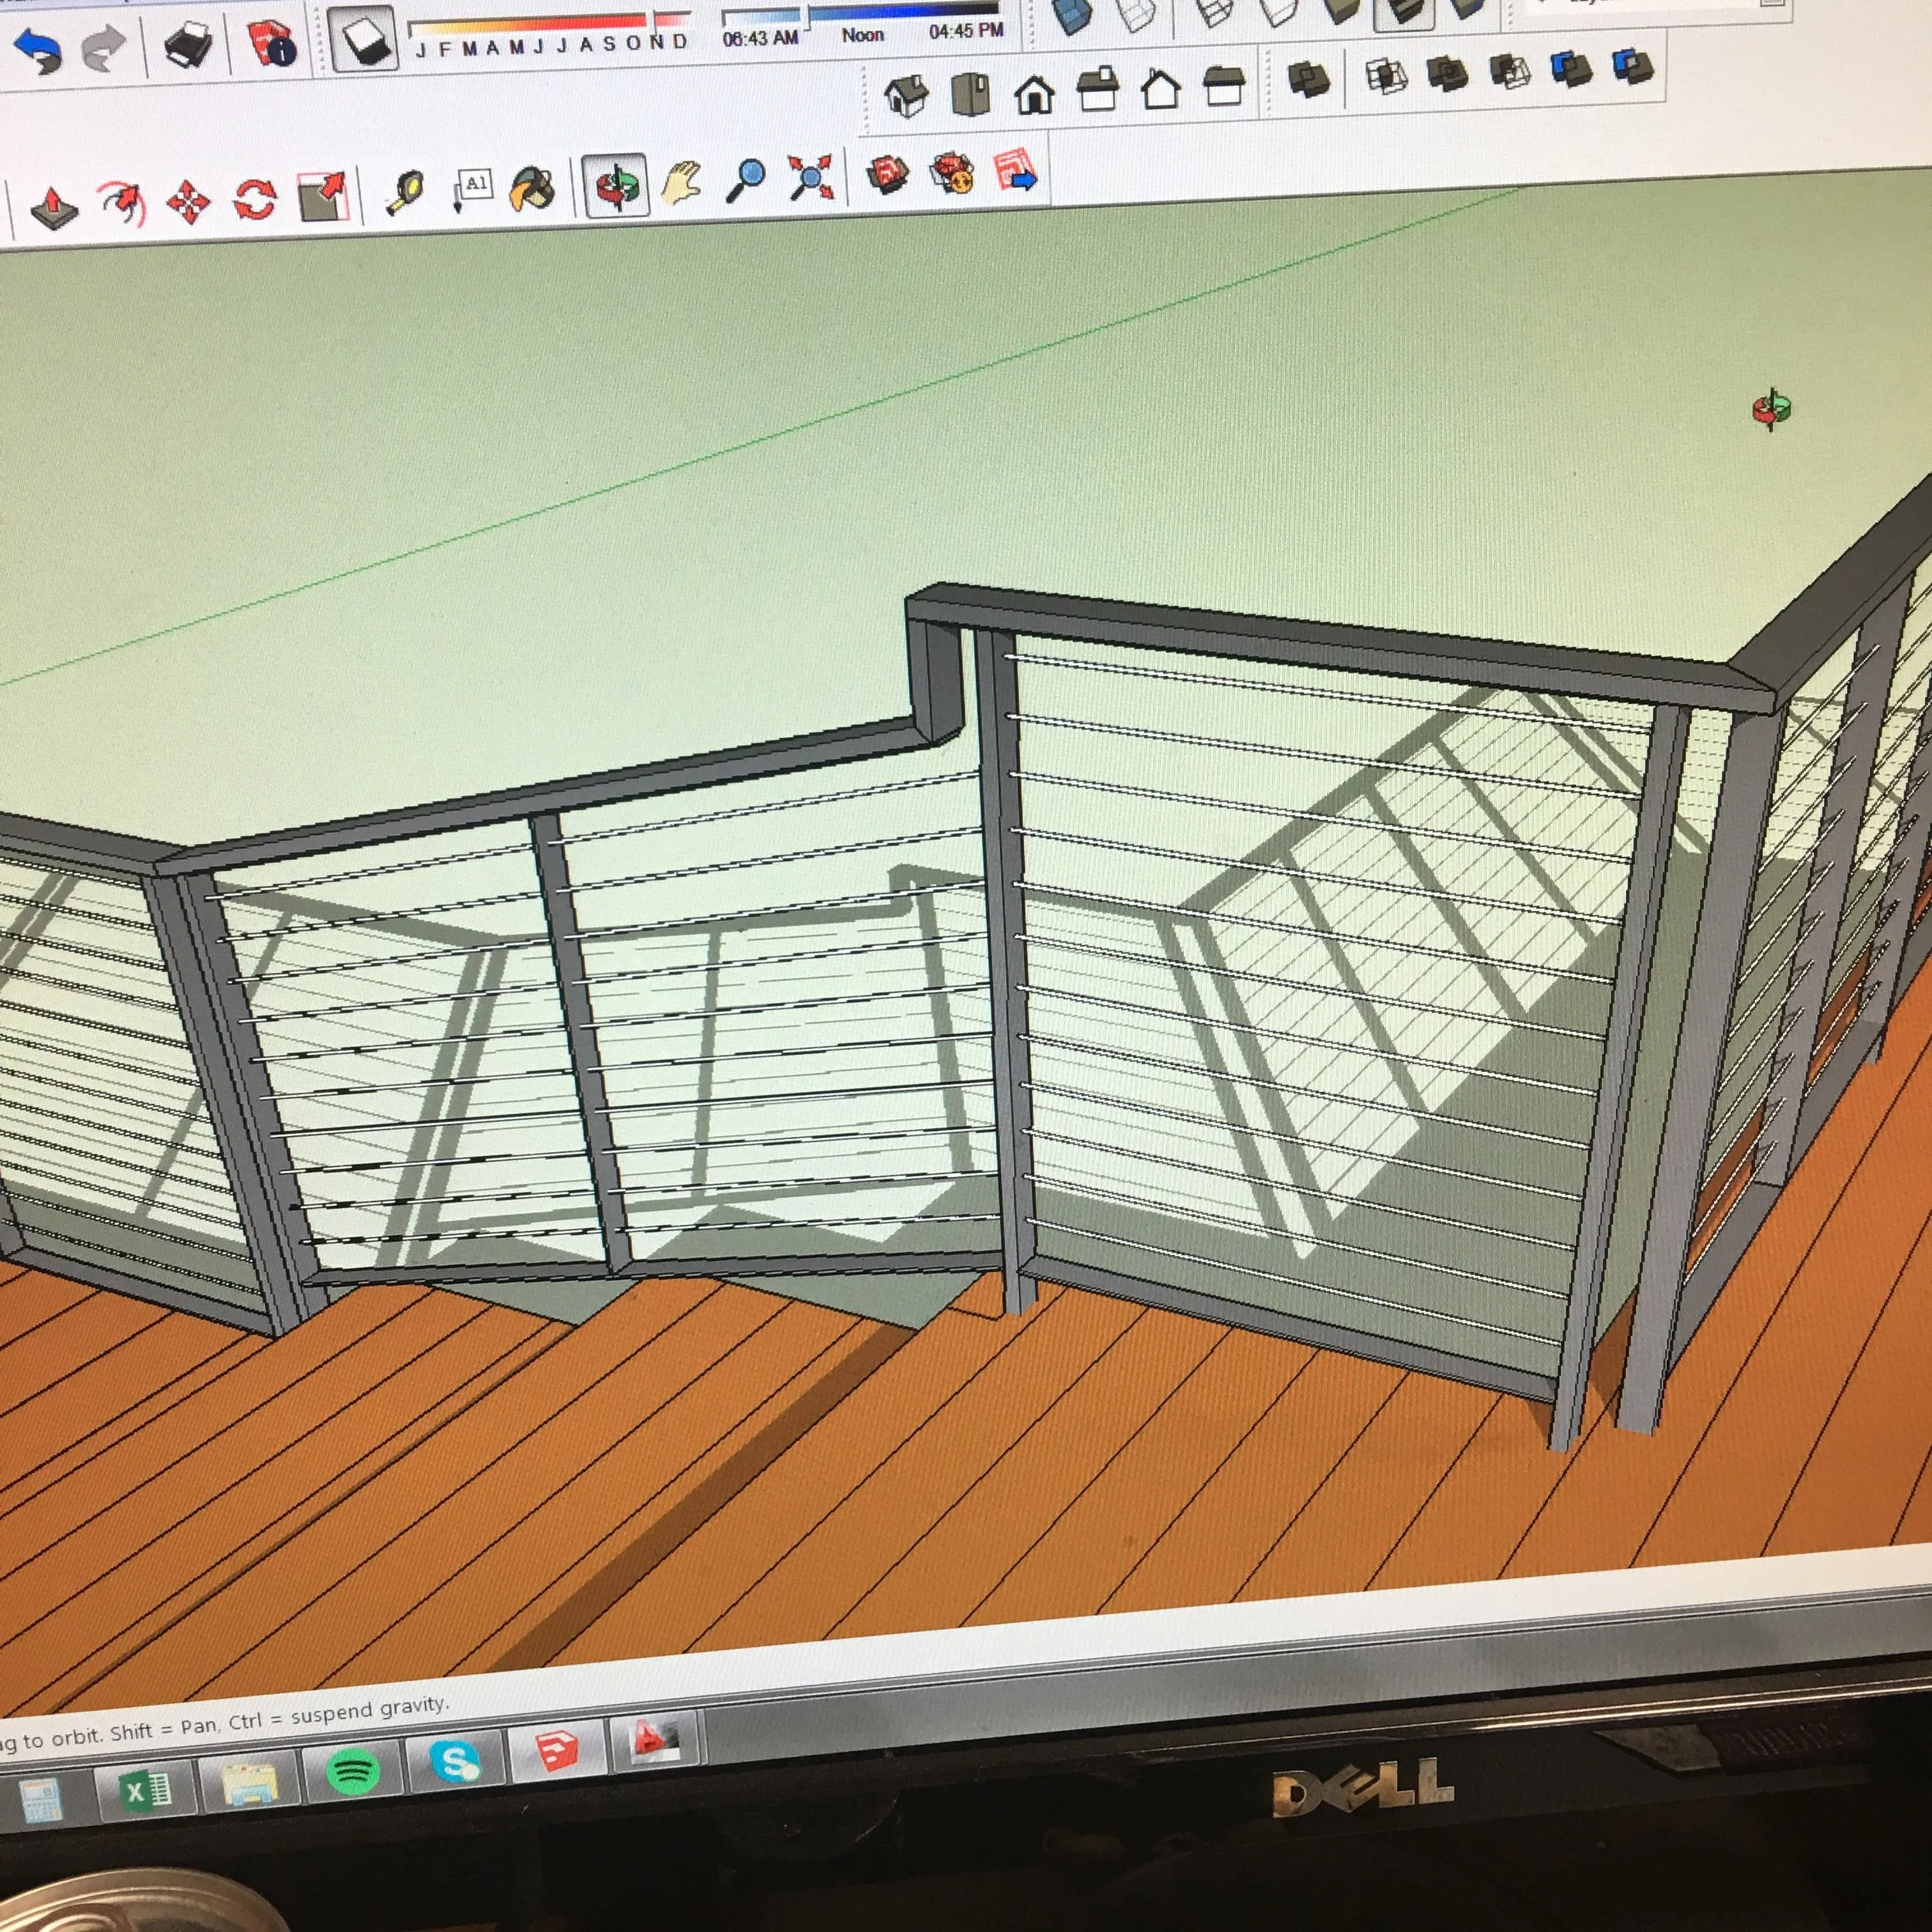Select the Push/Pull tool
Viewport: 1932px width, 1932px height.
[54, 208]
